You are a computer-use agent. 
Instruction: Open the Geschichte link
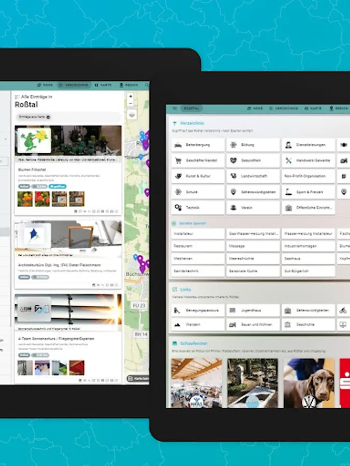(309, 325)
